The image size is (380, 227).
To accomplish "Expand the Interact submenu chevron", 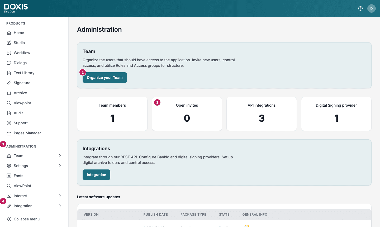I will pos(60,196).
